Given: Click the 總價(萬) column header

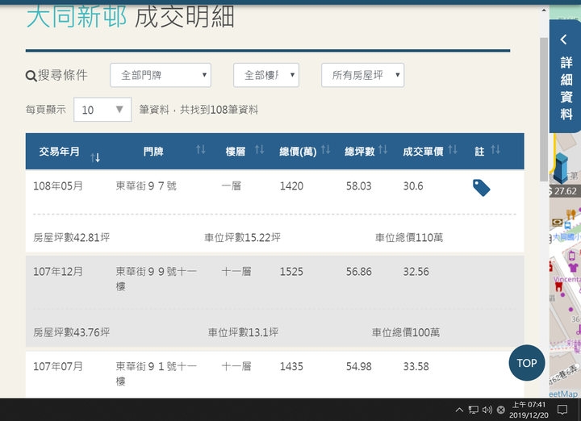Looking at the screenshot, I should tap(298, 152).
